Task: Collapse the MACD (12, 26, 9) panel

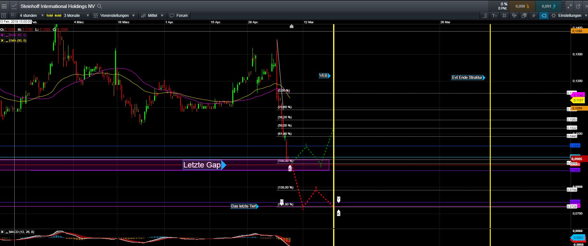Action: pyautogui.click(x=6, y=232)
